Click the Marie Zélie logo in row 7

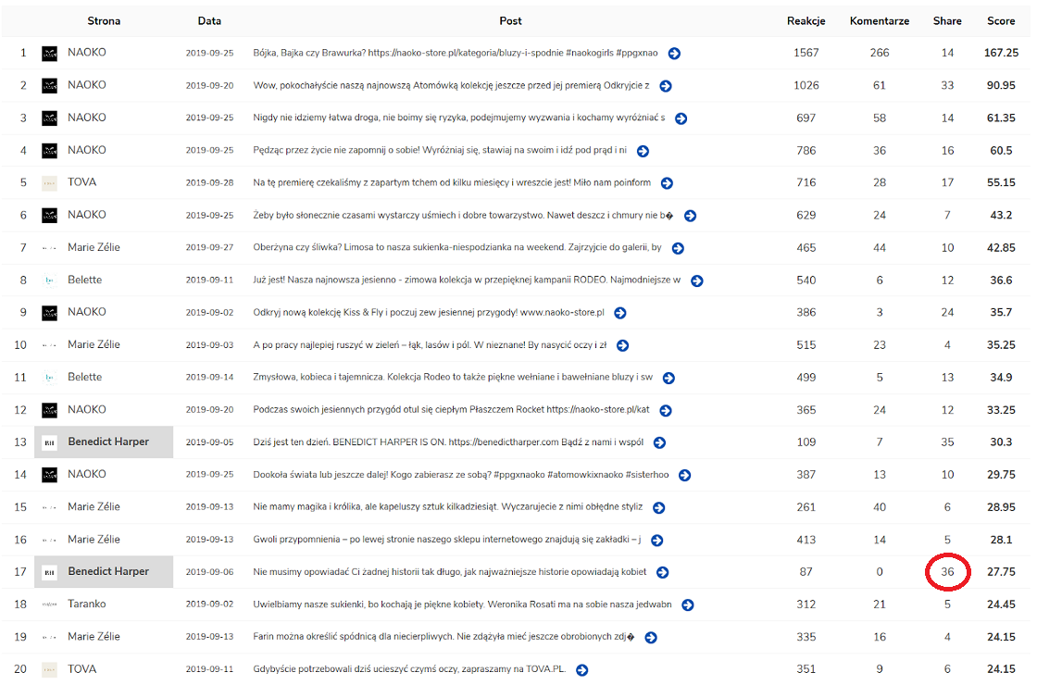(x=50, y=248)
